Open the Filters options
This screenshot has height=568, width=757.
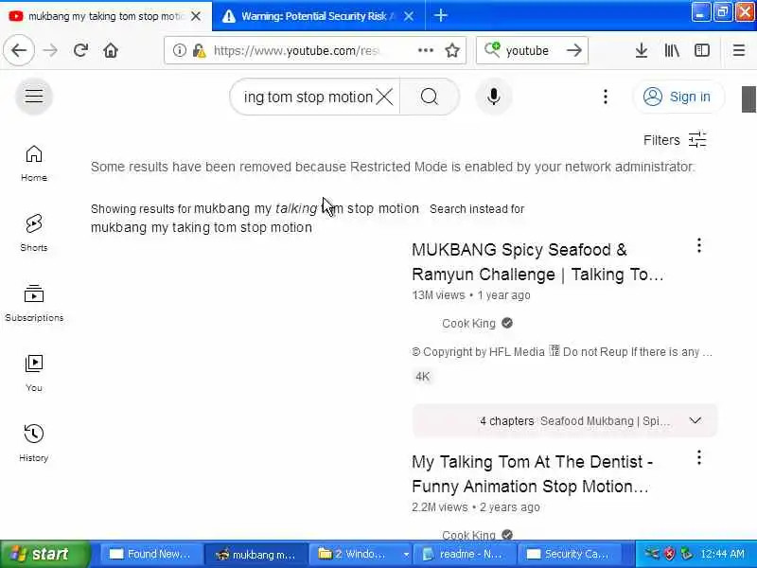click(675, 140)
